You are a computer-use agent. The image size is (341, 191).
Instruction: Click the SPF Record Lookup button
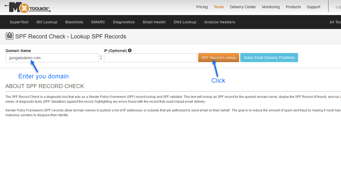[219, 58]
